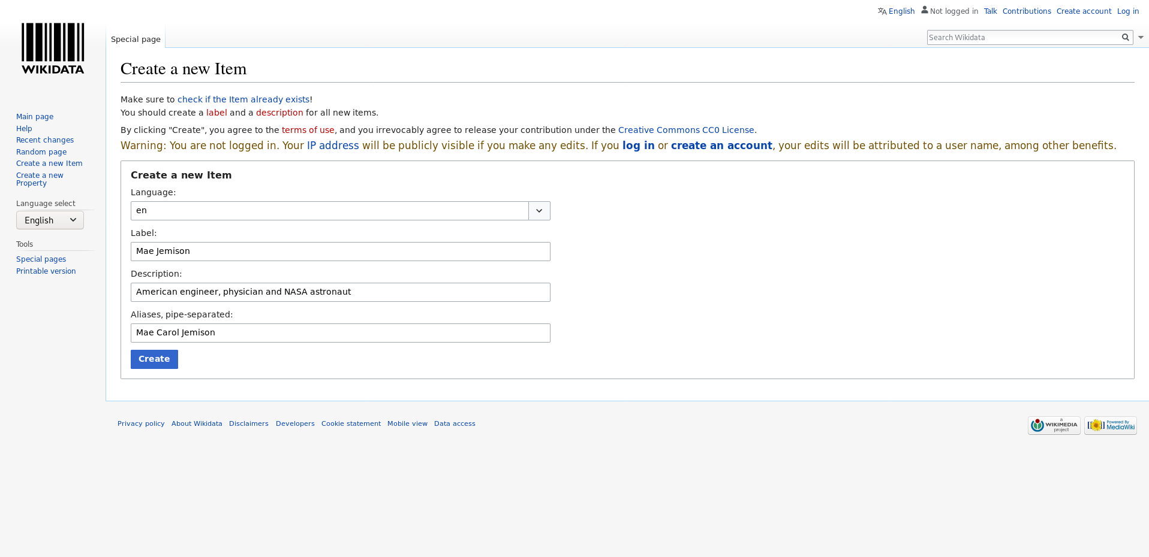Screen dimensions: 1149x557
Task: Open Special pages under Tools
Action: [41, 259]
